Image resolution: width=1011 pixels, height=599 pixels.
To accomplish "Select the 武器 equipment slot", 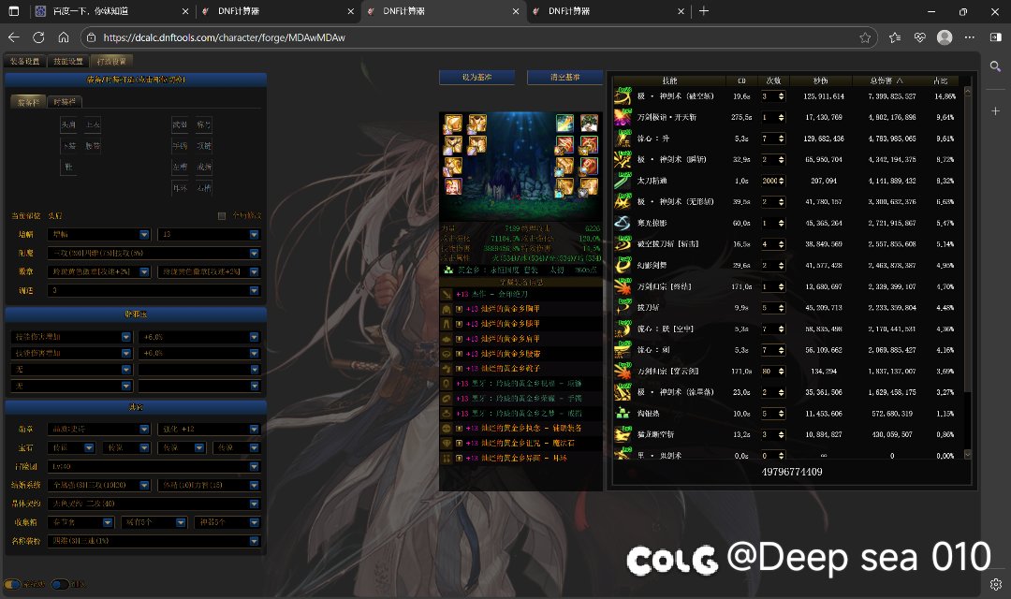I will click(180, 125).
